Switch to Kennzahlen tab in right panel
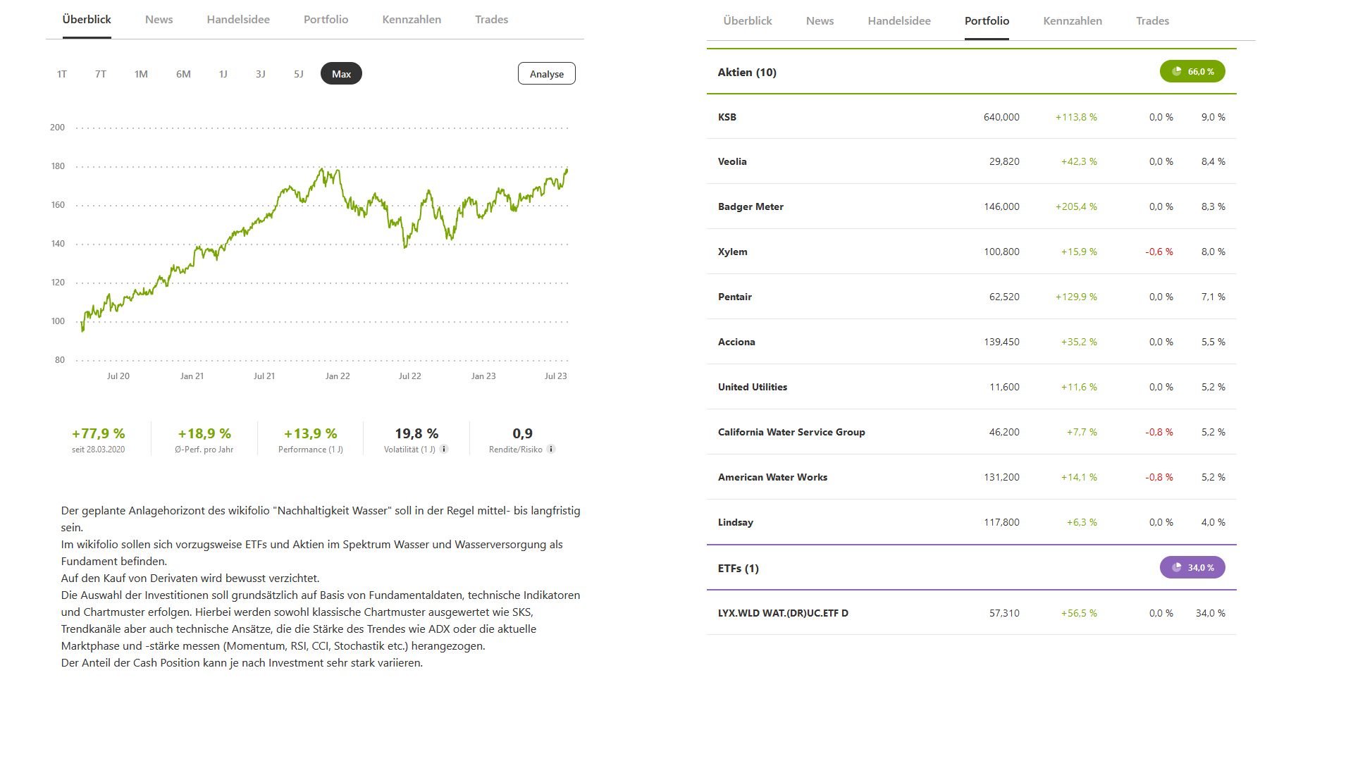Screen dimensions: 1353x761 click(x=1072, y=21)
